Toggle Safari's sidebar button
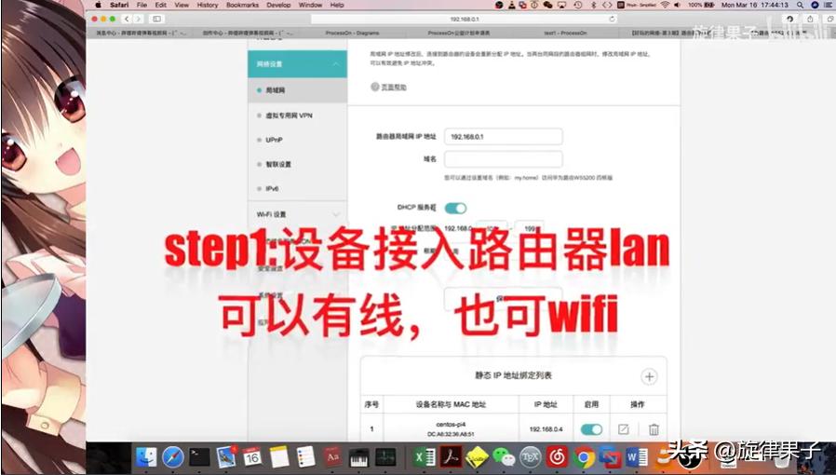This screenshot has height=475, width=836. (156, 19)
